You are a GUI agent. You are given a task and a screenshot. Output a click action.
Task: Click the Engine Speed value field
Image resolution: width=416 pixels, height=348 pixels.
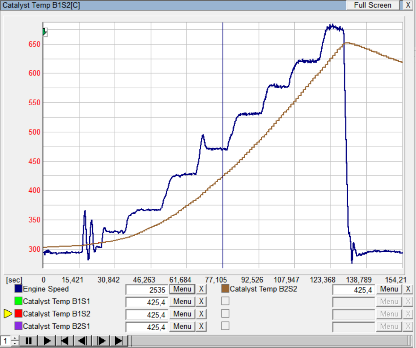[x=146, y=290]
